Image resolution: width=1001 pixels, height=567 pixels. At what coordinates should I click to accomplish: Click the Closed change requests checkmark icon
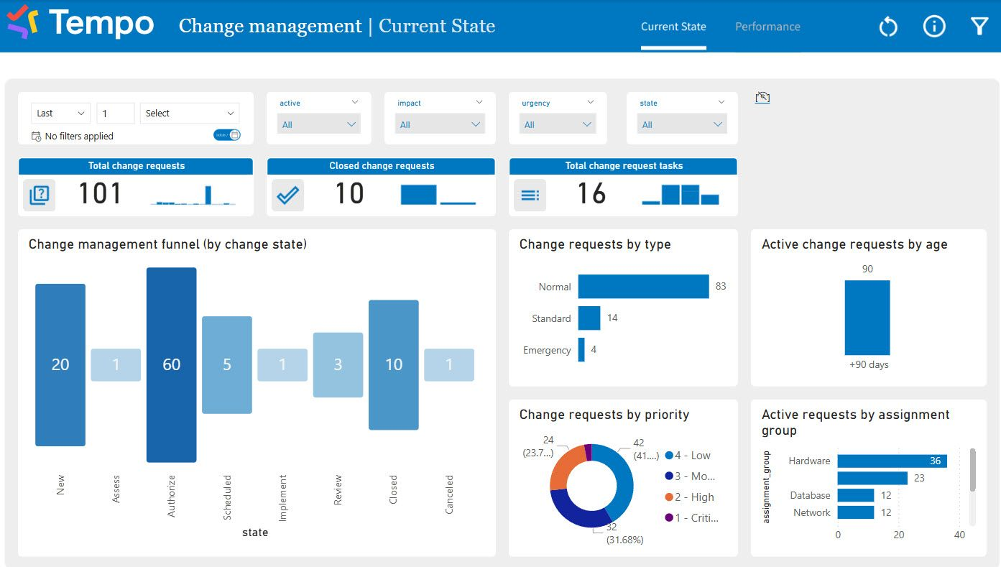click(x=287, y=195)
